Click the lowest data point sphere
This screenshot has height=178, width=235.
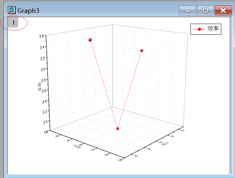click(117, 129)
